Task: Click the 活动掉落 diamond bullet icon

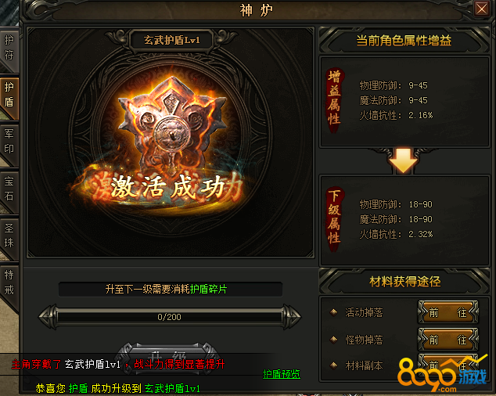Action: pyautogui.click(x=333, y=312)
